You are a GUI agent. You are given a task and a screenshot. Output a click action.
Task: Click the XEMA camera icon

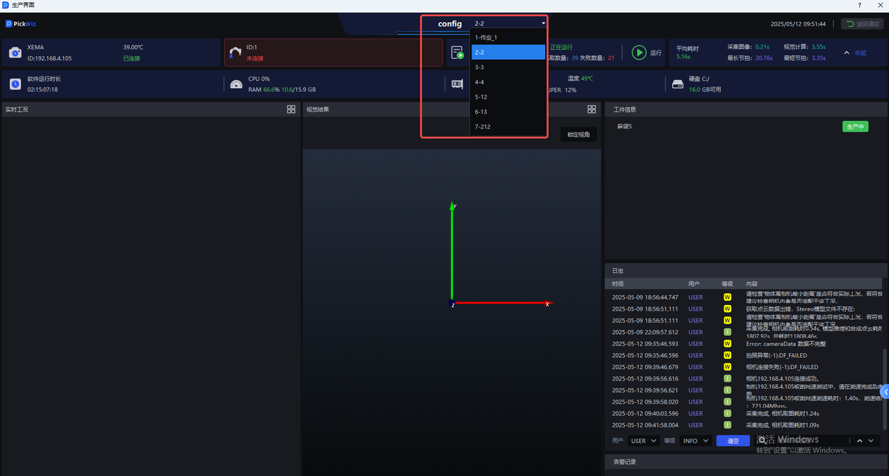(x=15, y=53)
